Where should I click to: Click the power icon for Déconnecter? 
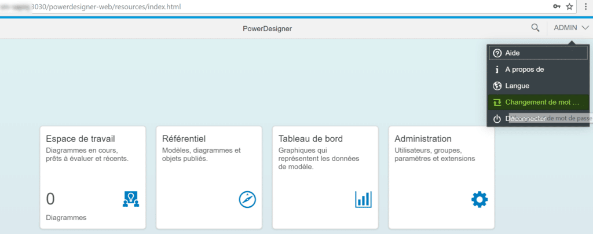(497, 119)
